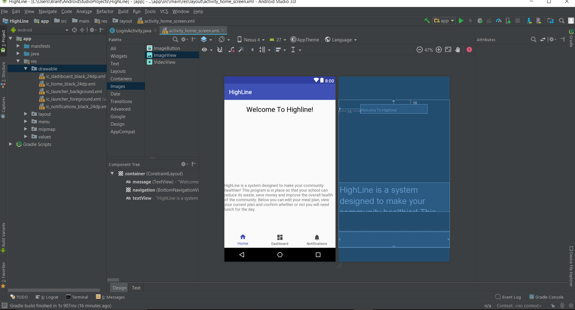Switch to the LoginActivity.java tab
The image size is (575, 310).
pos(133,31)
